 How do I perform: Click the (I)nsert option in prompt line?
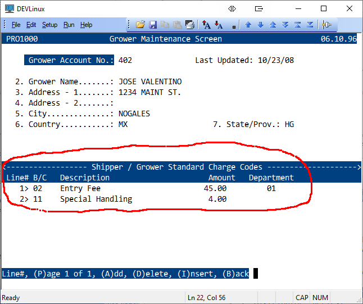pyautogui.click(x=195, y=274)
